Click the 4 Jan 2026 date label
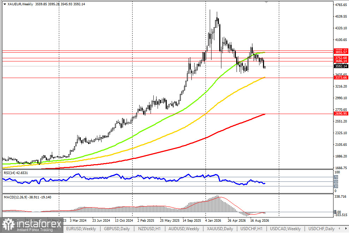This screenshot has width=349, height=233. [x=213, y=221]
